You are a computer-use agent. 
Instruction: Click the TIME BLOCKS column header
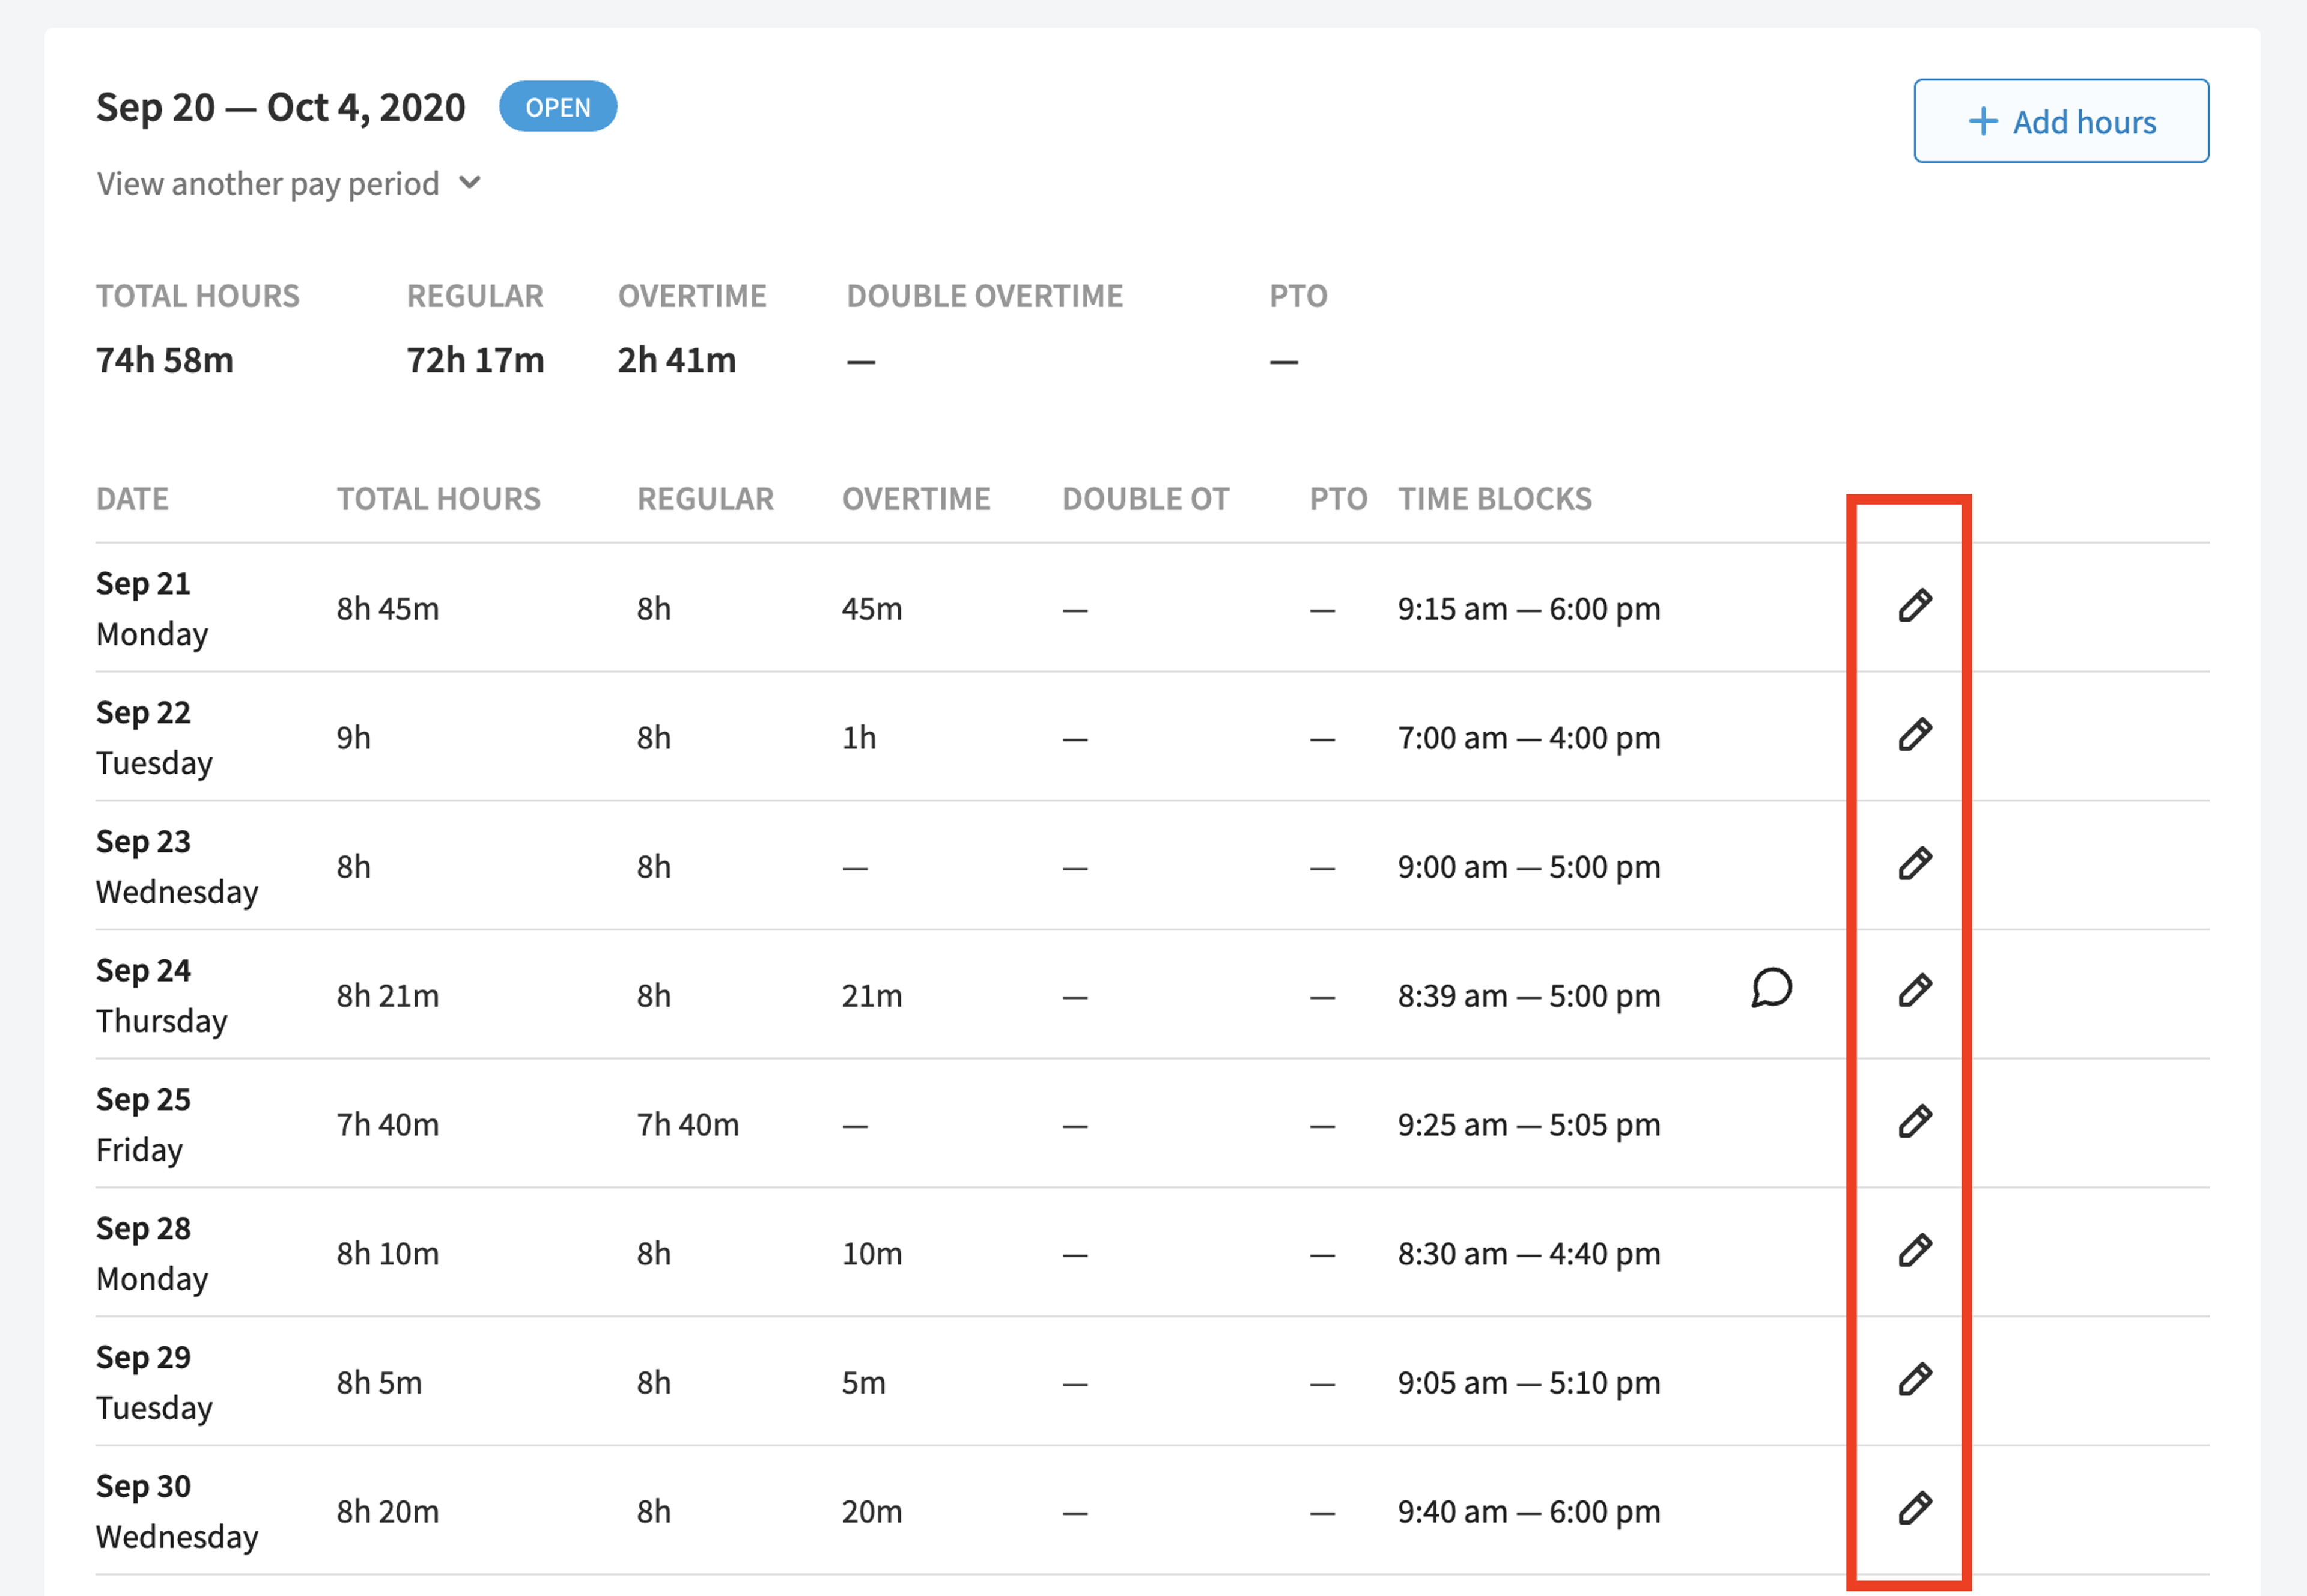(1495, 499)
